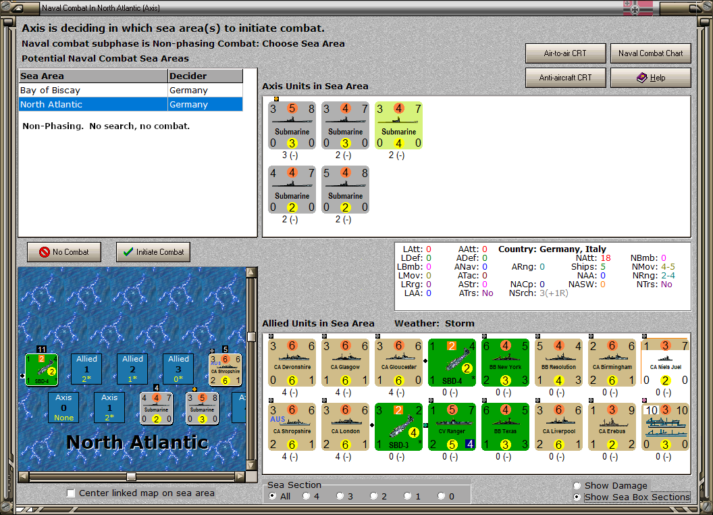Click the Allied sea box section 3 on map

pos(178,369)
